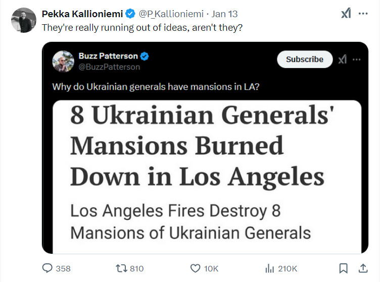This screenshot has width=382, height=282.
Task: Open the Jan 13 tweet timestamp
Action: (x=224, y=14)
